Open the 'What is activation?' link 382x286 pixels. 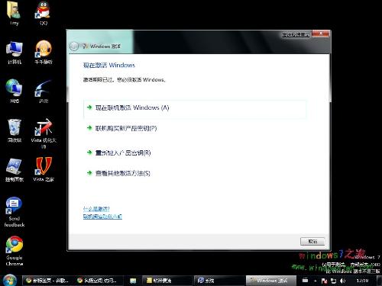click(x=96, y=209)
